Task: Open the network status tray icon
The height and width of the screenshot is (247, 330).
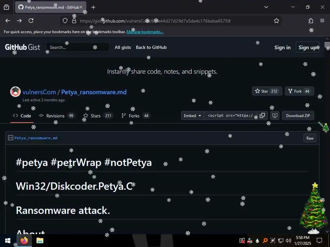Action: pyautogui.click(x=281, y=241)
